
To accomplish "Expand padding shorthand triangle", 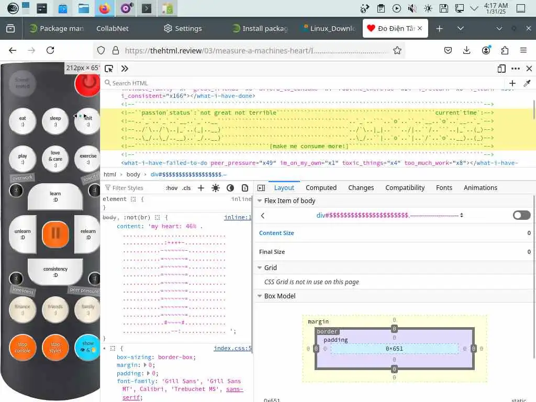I will (148, 373).
